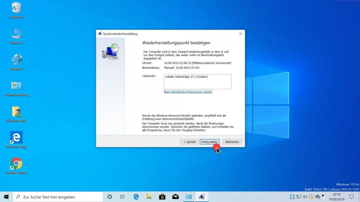This screenshot has height=202, width=360.
Task: Click the Fertig stellen button
Action: coord(210,142)
